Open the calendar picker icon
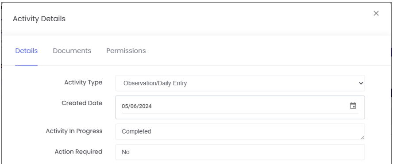 (353, 106)
